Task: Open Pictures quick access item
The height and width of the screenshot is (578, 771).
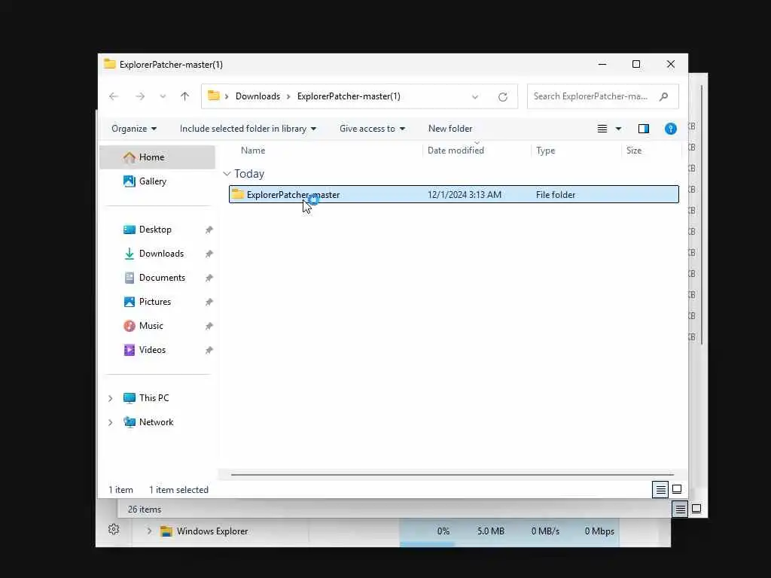Action: click(x=155, y=302)
